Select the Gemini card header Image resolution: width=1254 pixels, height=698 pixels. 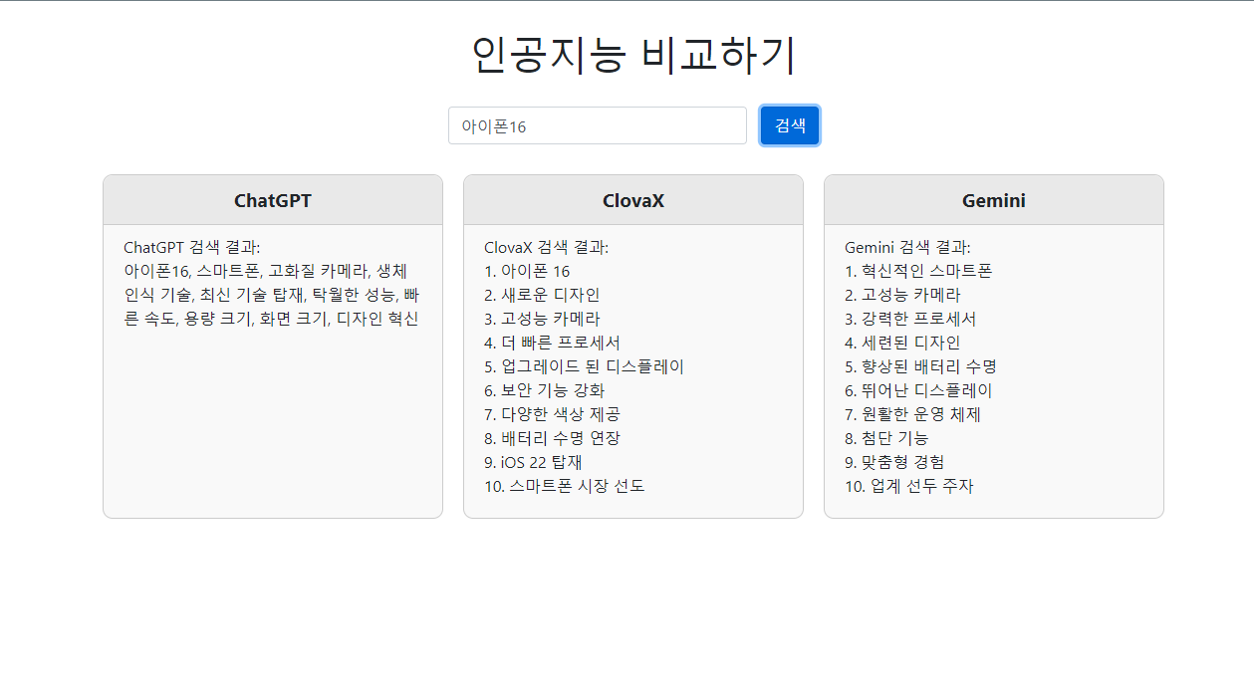pyautogui.click(x=994, y=200)
